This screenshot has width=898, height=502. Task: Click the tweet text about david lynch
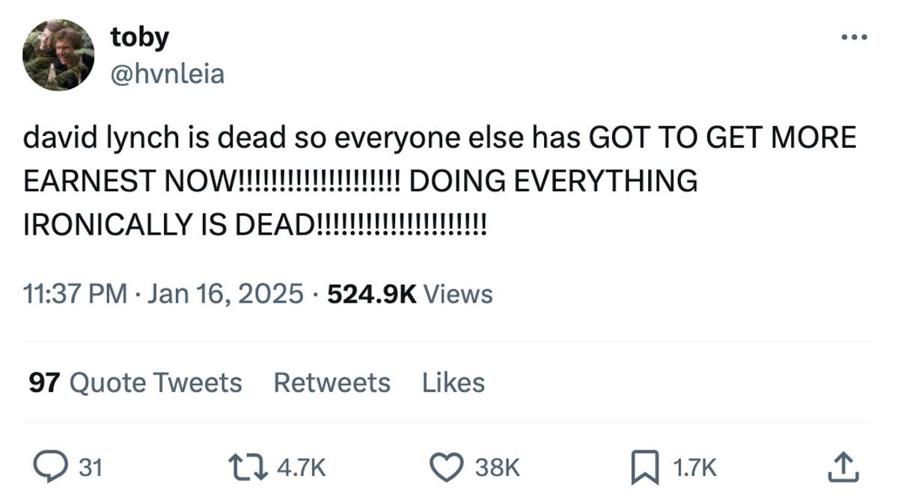tap(439, 180)
